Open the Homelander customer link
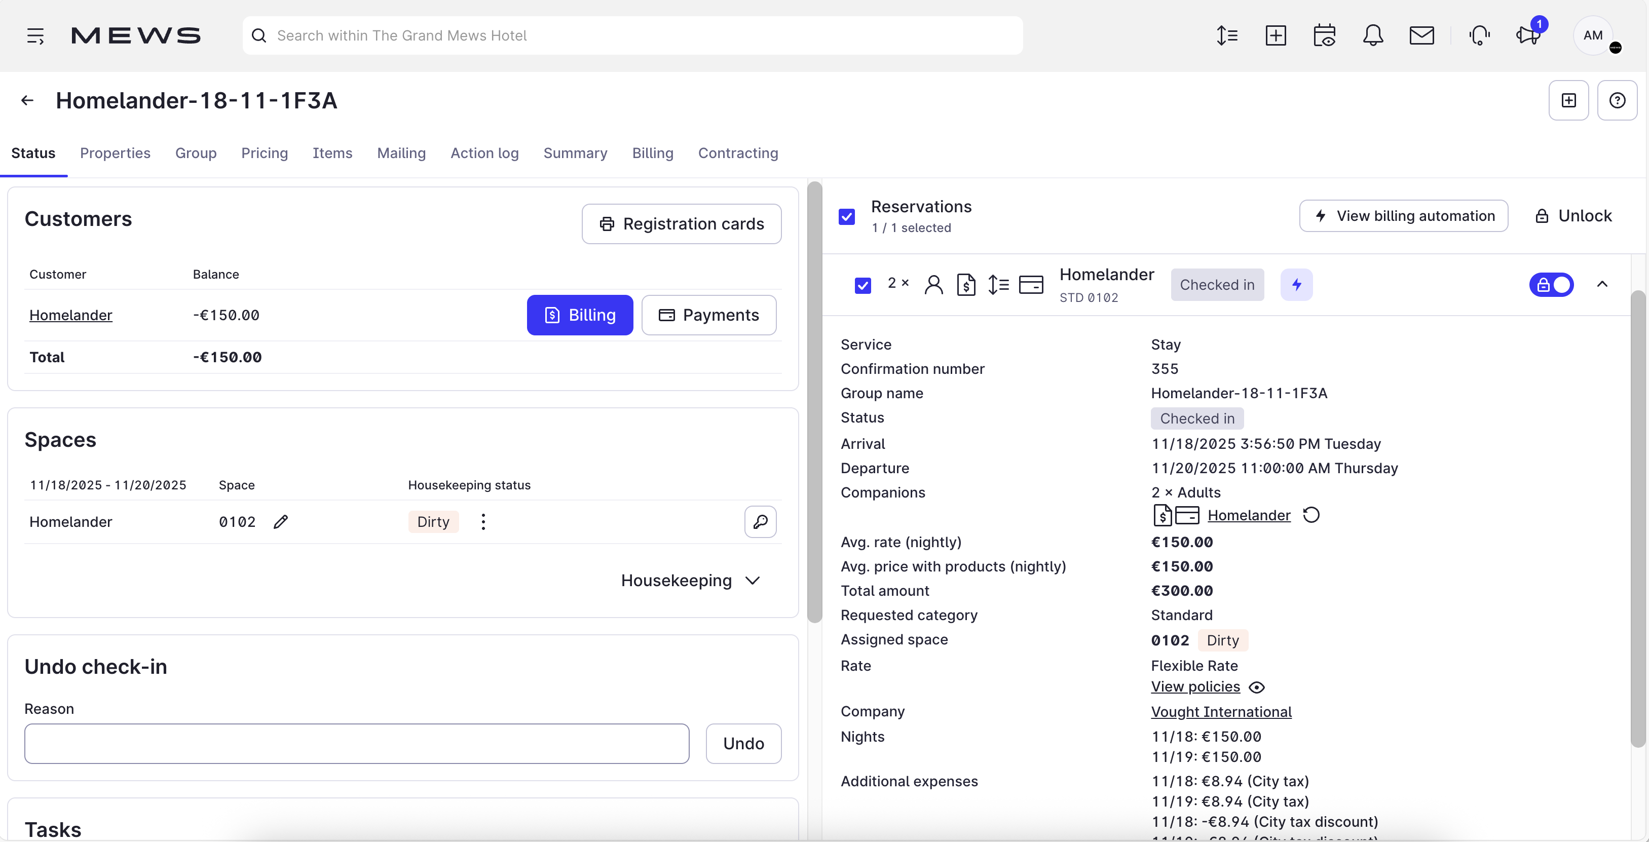The image size is (1649, 842). click(71, 316)
